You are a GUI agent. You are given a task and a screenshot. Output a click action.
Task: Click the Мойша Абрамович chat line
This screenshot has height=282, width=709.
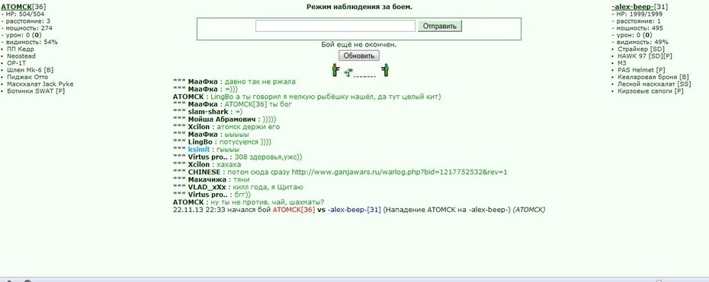[225, 119]
